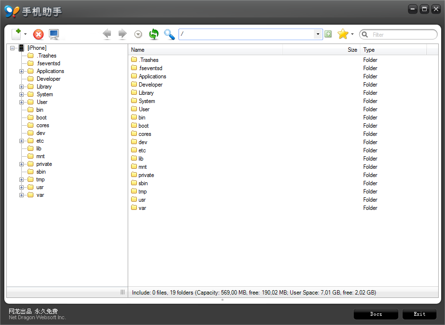
Task: Select .Trashes row in file list
Action: [x=283, y=60]
